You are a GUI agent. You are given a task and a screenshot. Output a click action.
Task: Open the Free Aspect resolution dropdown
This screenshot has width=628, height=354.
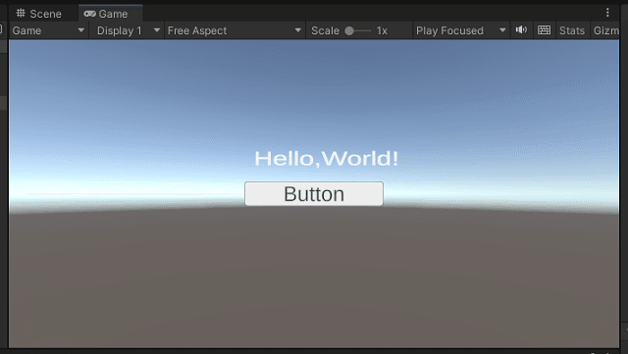pyautogui.click(x=235, y=30)
